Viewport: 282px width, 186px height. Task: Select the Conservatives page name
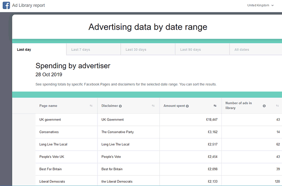(49, 132)
